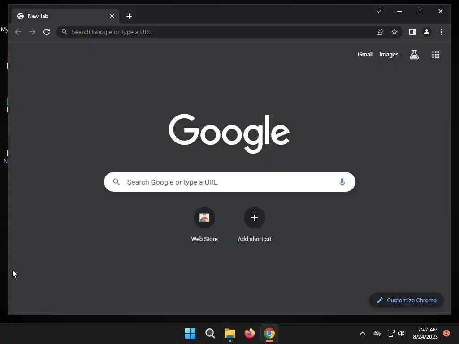
Task: Click the search magnifier in search box
Action: tap(116, 182)
